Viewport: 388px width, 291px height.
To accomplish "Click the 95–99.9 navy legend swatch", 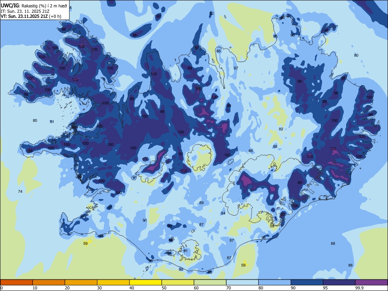I will tap(339, 282).
